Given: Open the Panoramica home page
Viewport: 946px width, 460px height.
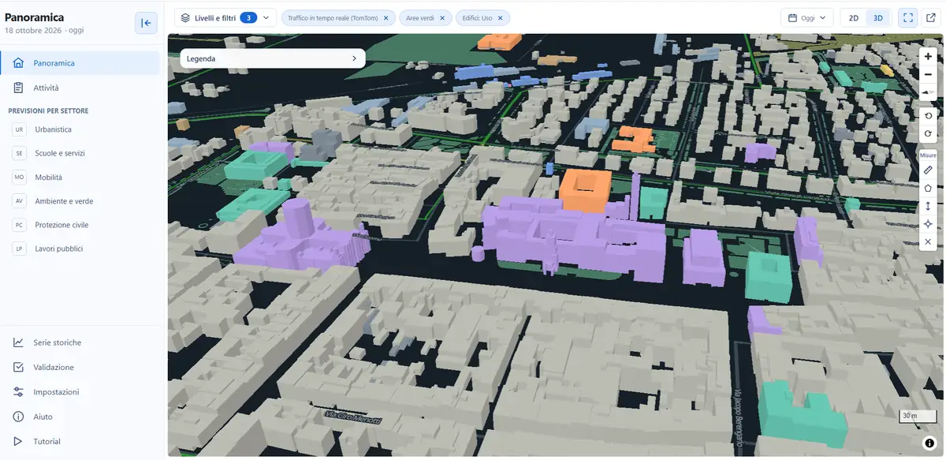Looking at the screenshot, I should tap(80, 63).
